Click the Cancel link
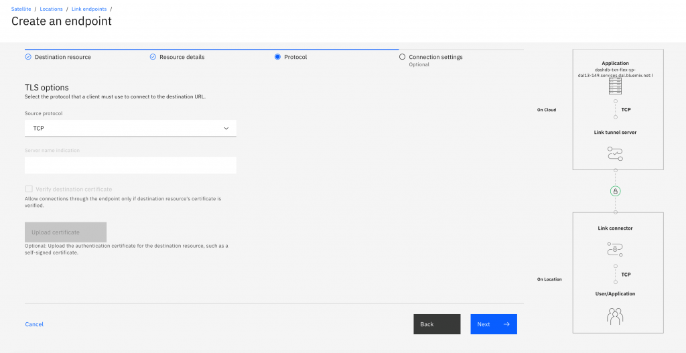The image size is (686, 353). click(x=34, y=324)
